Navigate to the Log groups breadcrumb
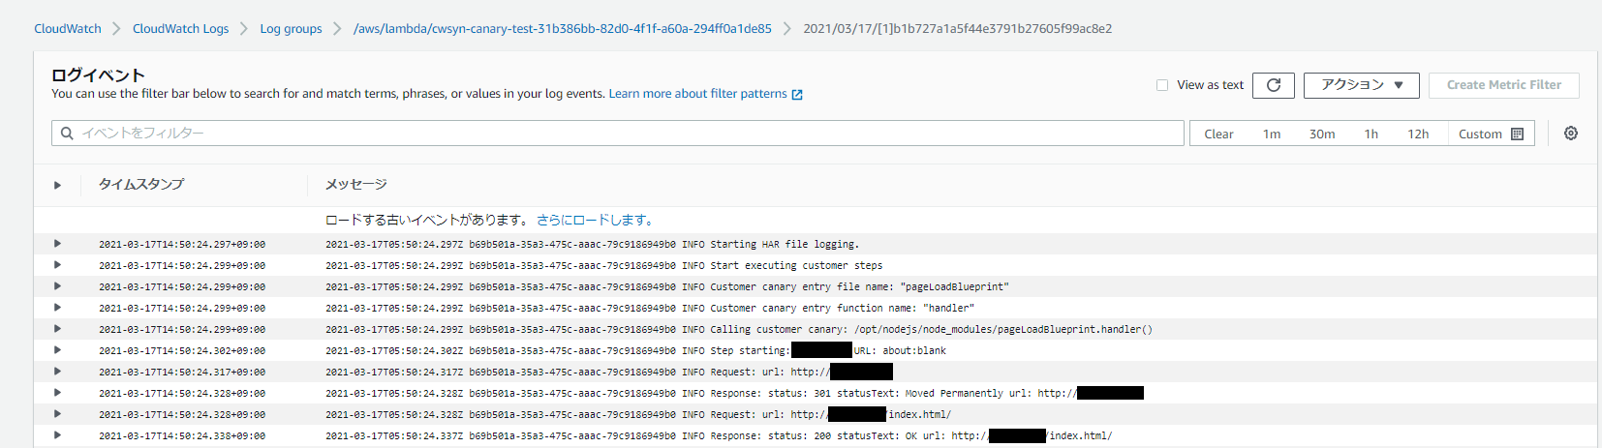The image size is (1602, 448). pyautogui.click(x=291, y=29)
